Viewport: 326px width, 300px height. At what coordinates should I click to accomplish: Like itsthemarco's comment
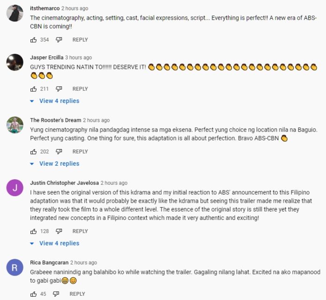(33, 40)
